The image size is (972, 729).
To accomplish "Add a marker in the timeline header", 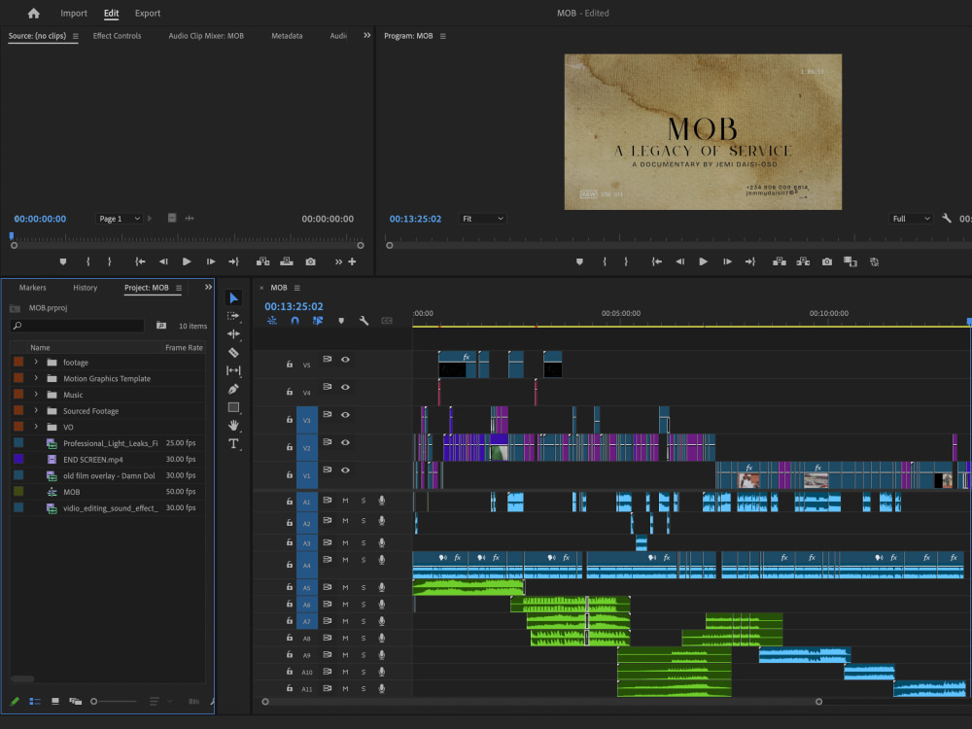I will pyautogui.click(x=341, y=321).
